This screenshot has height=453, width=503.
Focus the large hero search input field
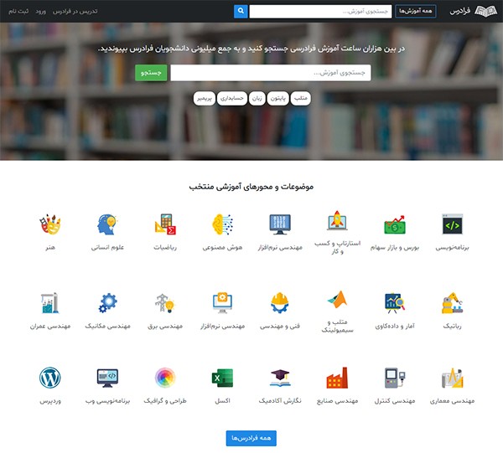click(271, 73)
